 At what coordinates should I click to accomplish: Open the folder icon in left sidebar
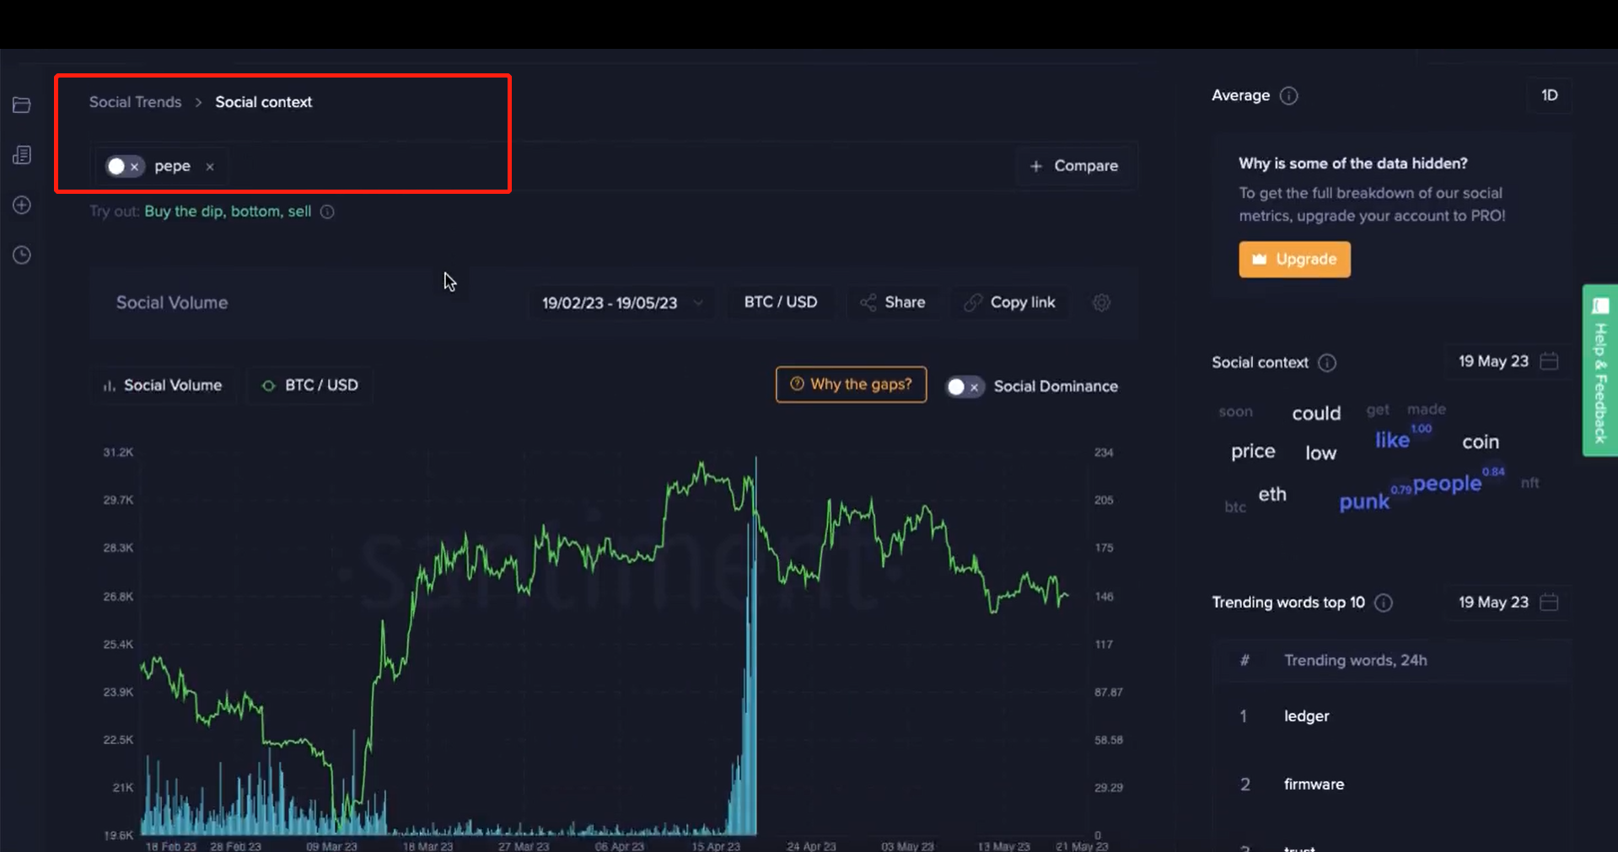click(22, 105)
